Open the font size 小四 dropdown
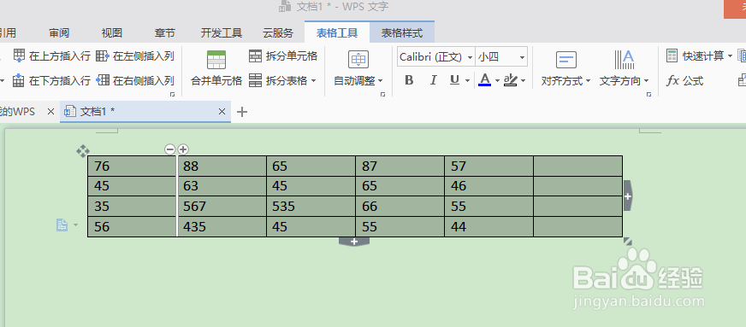746x327 pixels. coord(522,57)
